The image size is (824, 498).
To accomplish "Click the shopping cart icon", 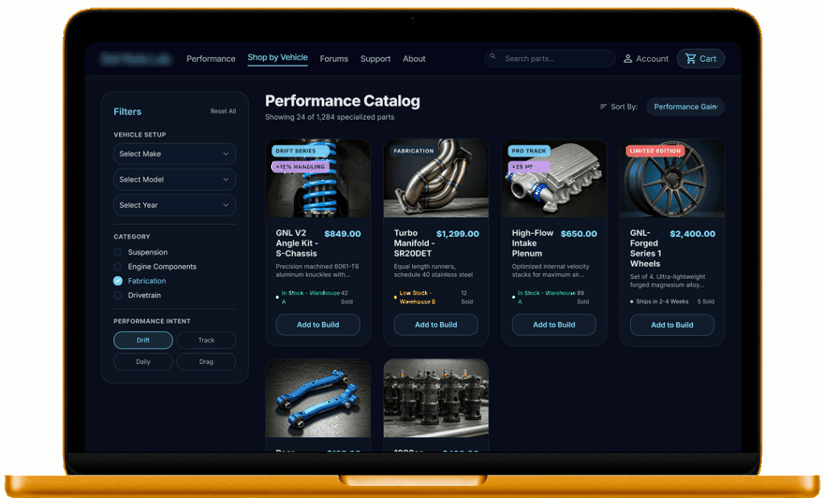I will tap(690, 59).
